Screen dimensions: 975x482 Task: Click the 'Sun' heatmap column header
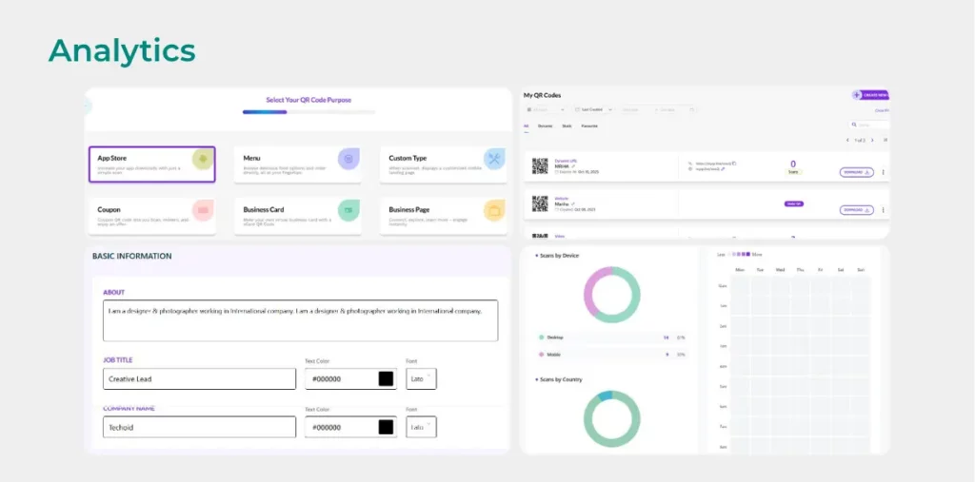pos(861,270)
